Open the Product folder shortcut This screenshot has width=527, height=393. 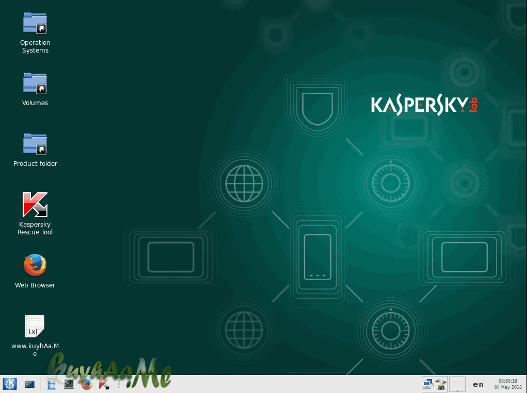tap(35, 144)
